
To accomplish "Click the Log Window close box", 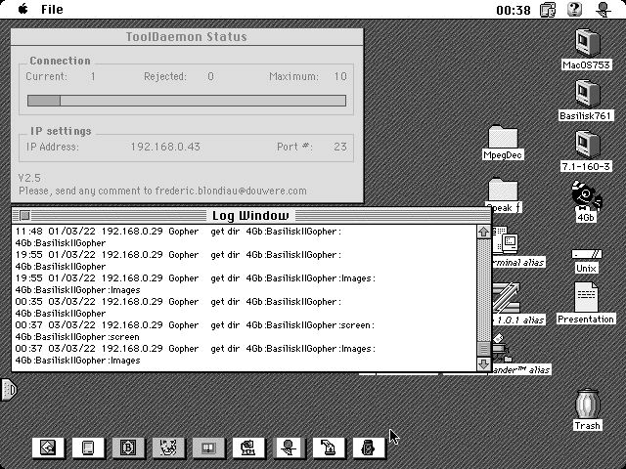I will 24,215.
